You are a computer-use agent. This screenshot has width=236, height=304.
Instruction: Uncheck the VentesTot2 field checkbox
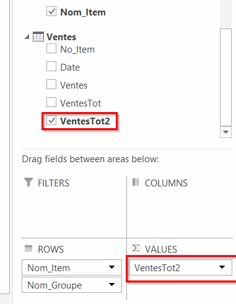pos(51,120)
